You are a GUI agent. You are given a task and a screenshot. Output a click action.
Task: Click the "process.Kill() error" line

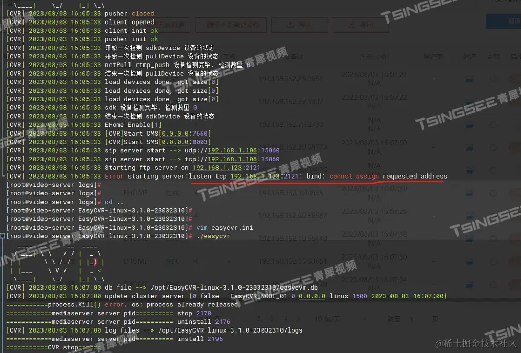(x=122, y=305)
